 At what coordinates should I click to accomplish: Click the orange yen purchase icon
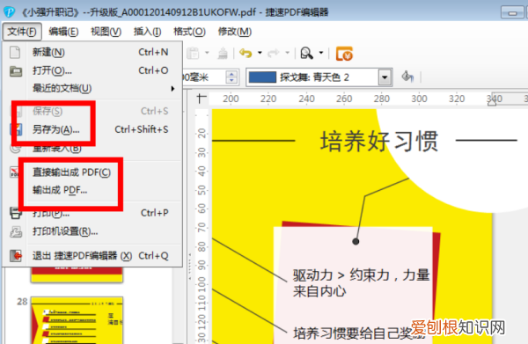[x=344, y=54]
